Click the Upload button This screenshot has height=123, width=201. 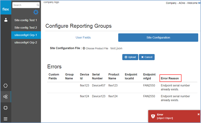click(130, 57)
